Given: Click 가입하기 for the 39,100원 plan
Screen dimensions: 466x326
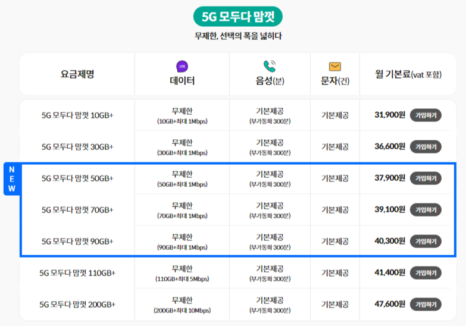Looking at the screenshot, I should pos(426,210).
